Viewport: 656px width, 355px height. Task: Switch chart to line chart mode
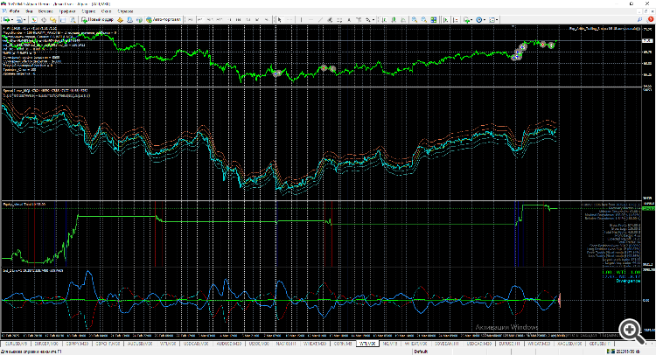coord(403,19)
